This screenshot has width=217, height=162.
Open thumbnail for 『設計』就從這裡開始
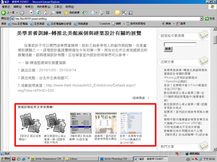pos(30,123)
